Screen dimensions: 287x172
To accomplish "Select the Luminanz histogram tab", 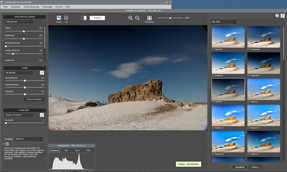I will pyautogui.click(x=55, y=151).
